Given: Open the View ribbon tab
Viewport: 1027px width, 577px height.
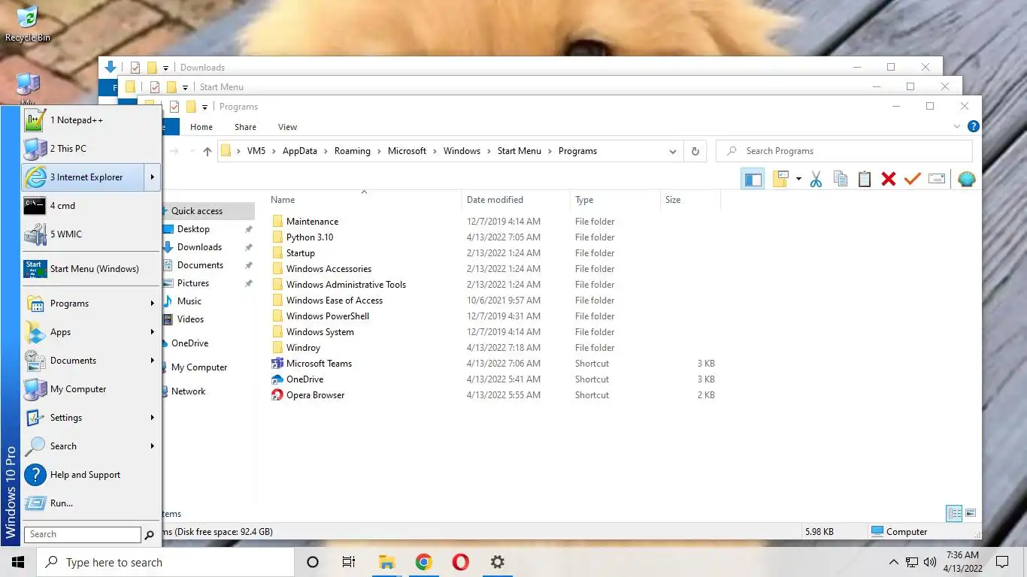Looking at the screenshot, I should [287, 127].
